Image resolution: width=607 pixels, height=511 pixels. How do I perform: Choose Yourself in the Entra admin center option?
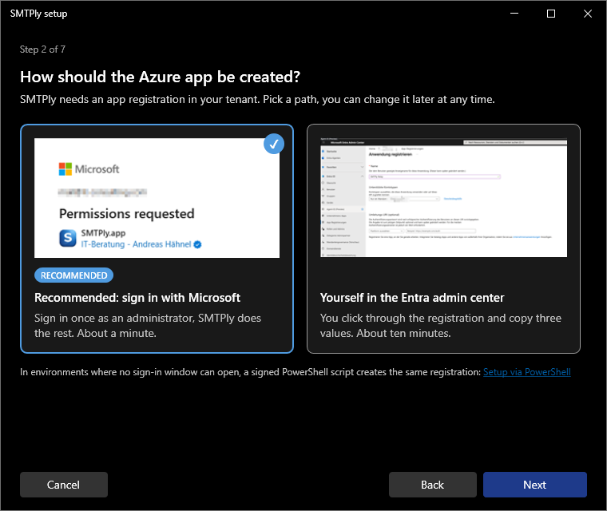[x=443, y=239]
